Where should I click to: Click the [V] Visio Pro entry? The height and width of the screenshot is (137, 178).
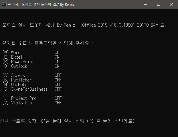[x=17, y=103]
